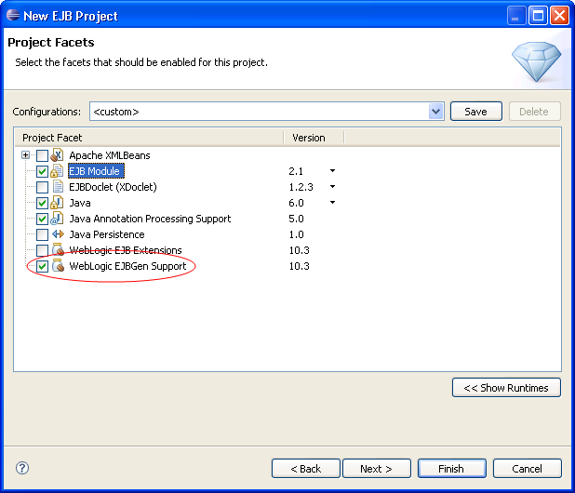This screenshot has width=575, height=493.
Task: Enable the WebLogic EJB Extensions checkbox
Action: [x=42, y=250]
